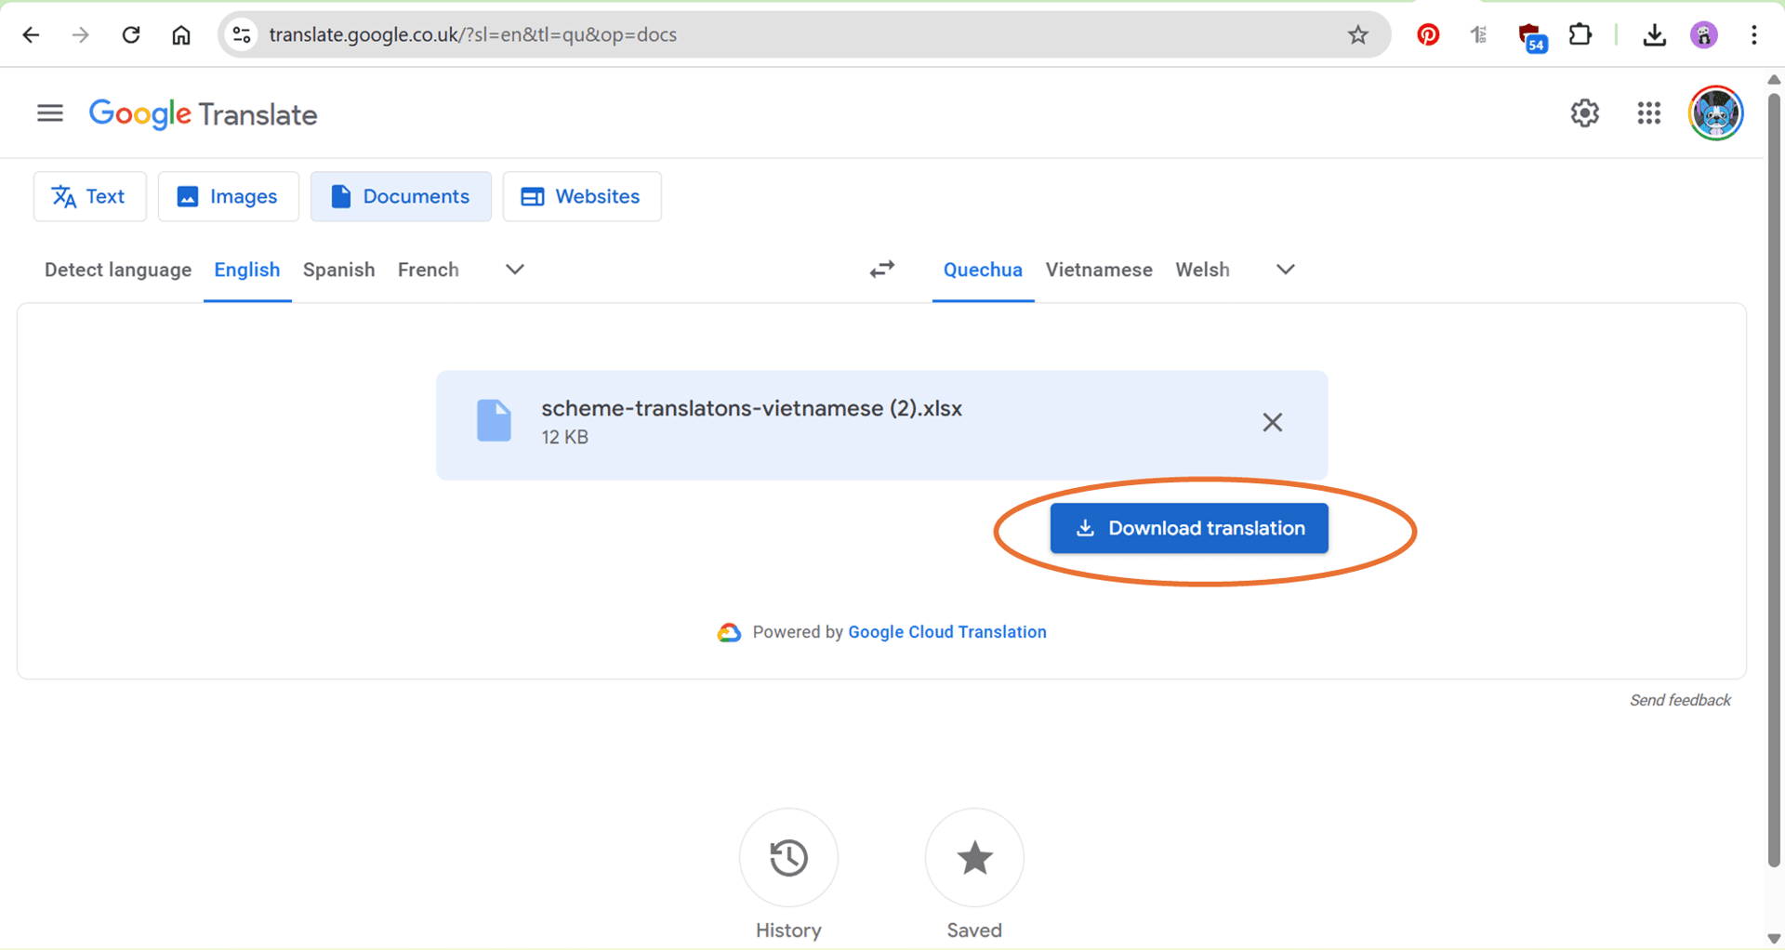Open the Extensions puzzle menu
Viewport: 1785px width, 950px height.
(1580, 35)
